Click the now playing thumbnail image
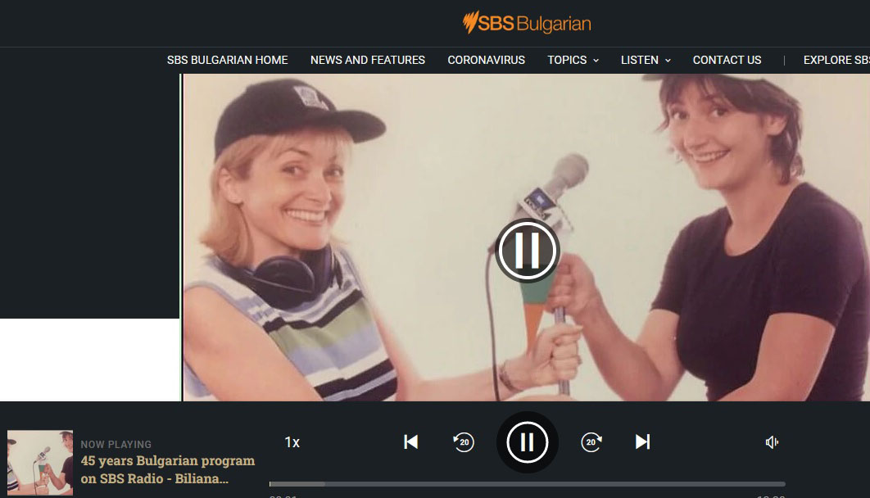Screen dimensions: 870x498 40,463
